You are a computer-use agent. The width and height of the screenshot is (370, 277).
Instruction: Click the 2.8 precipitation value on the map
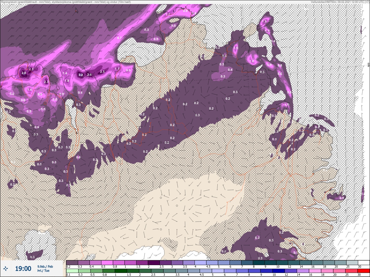(x=24, y=73)
